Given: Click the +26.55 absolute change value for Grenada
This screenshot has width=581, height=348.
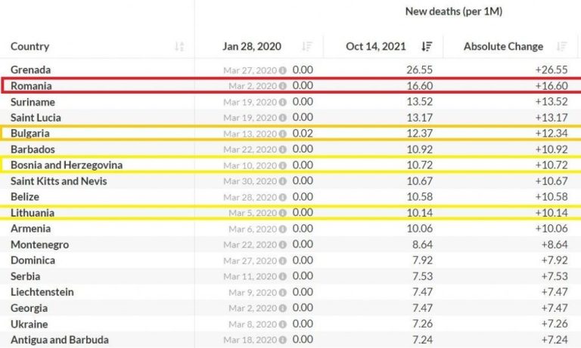Looking at the screenshot, I should (x=550, y=70).
